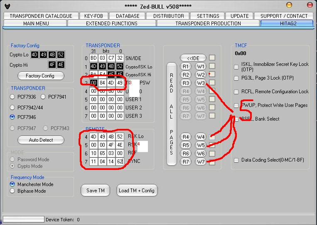
Task: Click the device progress bar field
Action: point(23,219)
